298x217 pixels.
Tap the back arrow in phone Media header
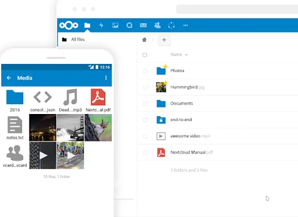click(9, 78)
